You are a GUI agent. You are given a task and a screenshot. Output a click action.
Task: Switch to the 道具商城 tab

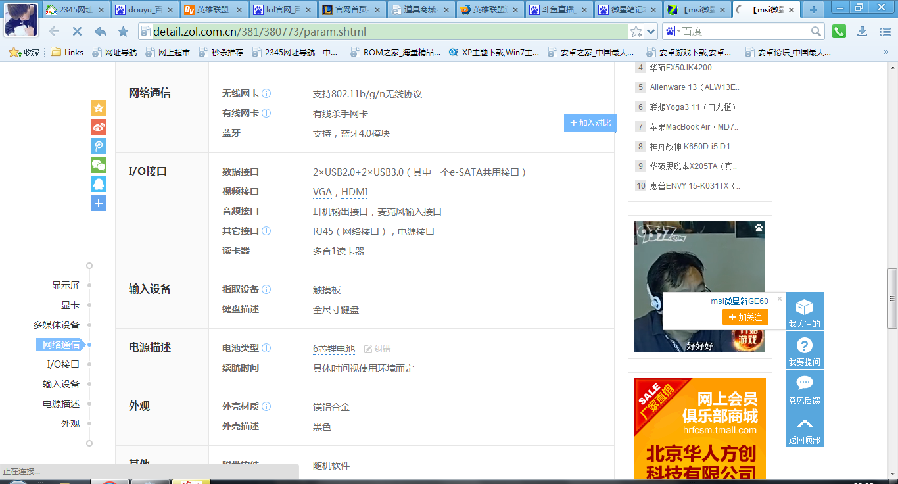click(421, 10)
